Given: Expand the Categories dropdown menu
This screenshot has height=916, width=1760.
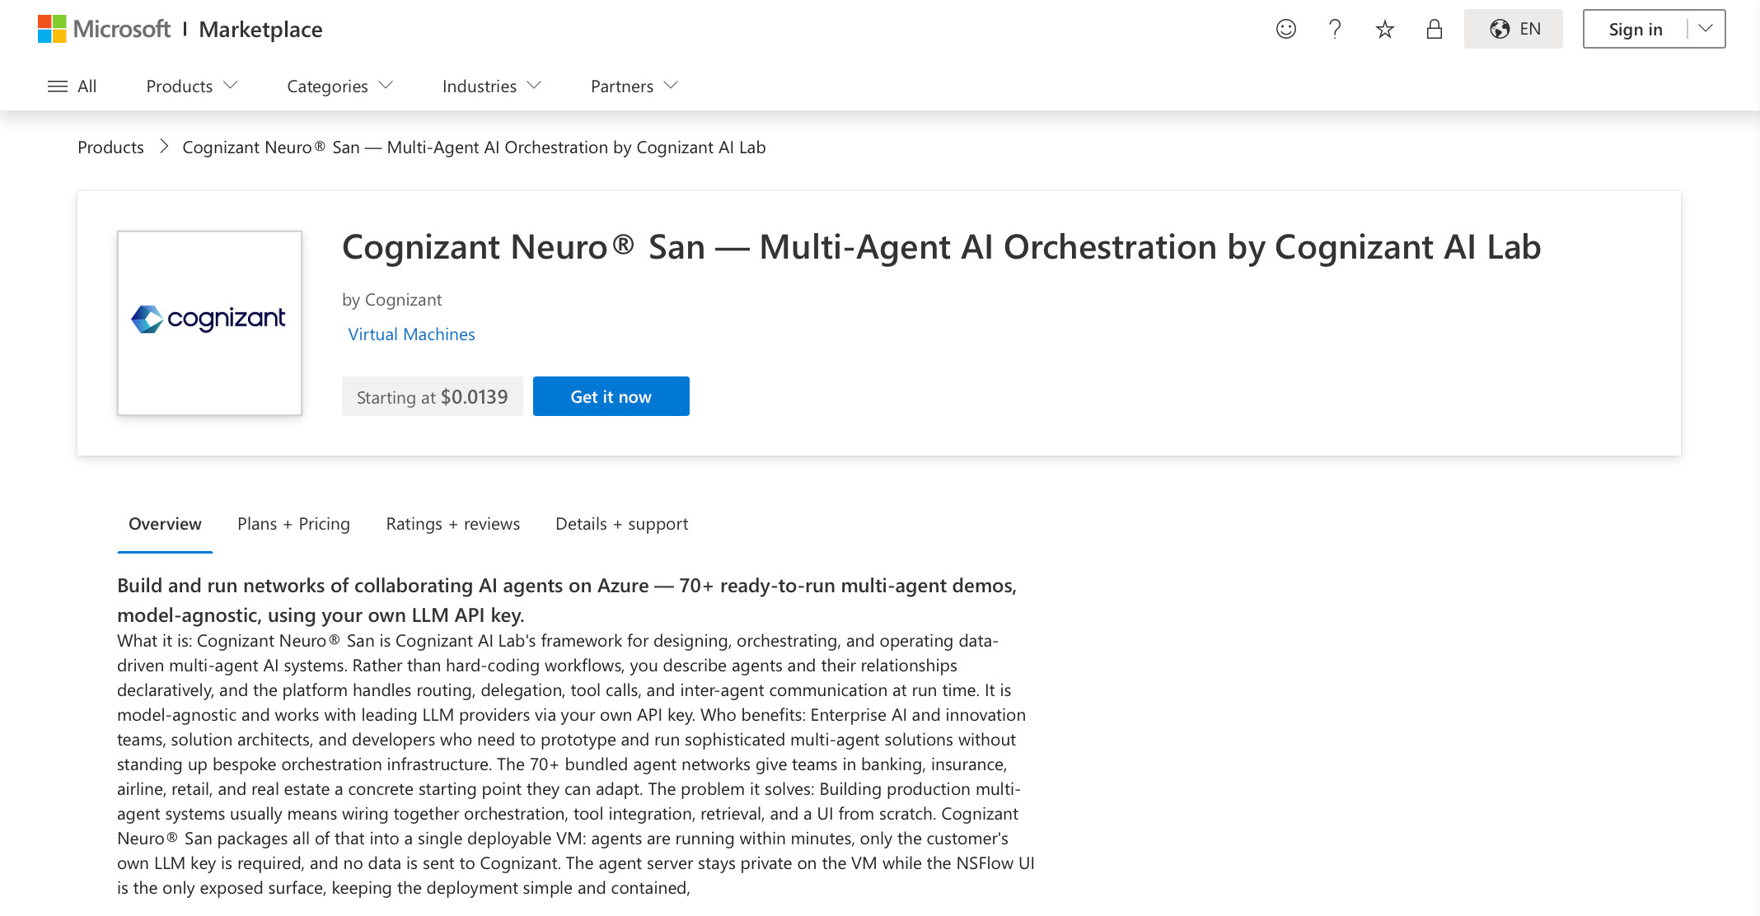Looking at the screenshot, I should tap(339, 86).
